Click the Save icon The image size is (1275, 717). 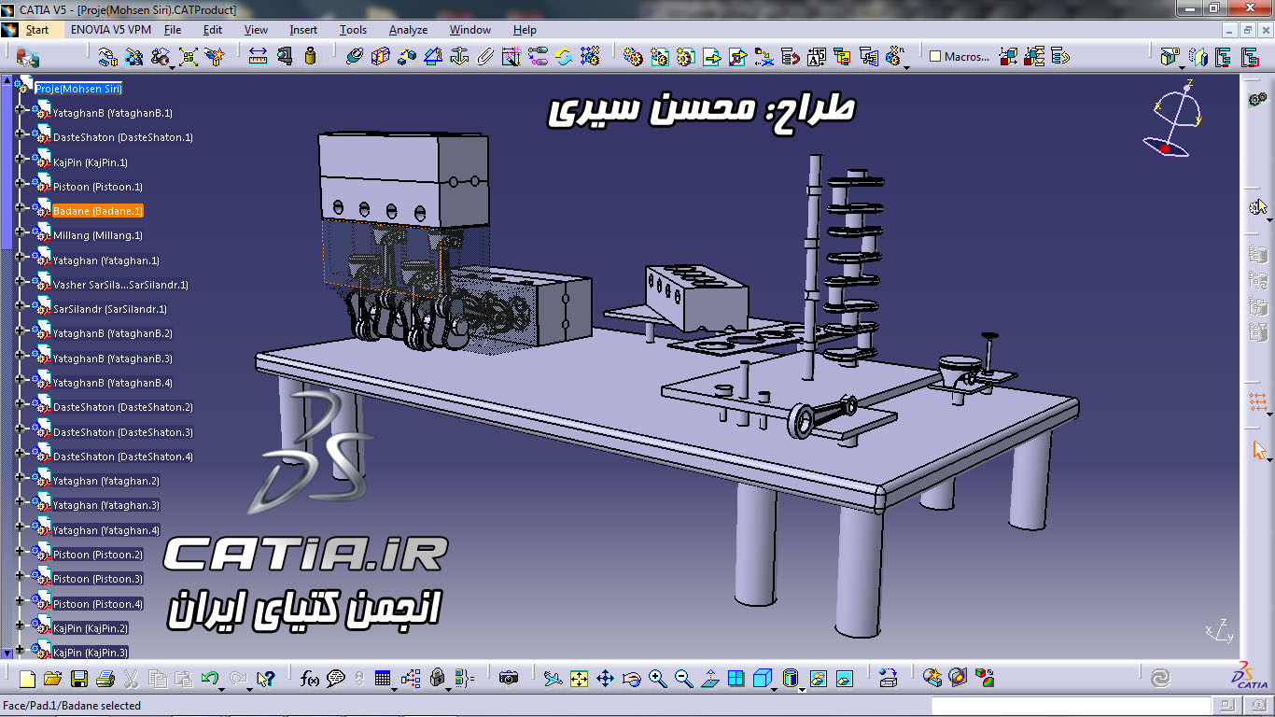tap(79, 679)
